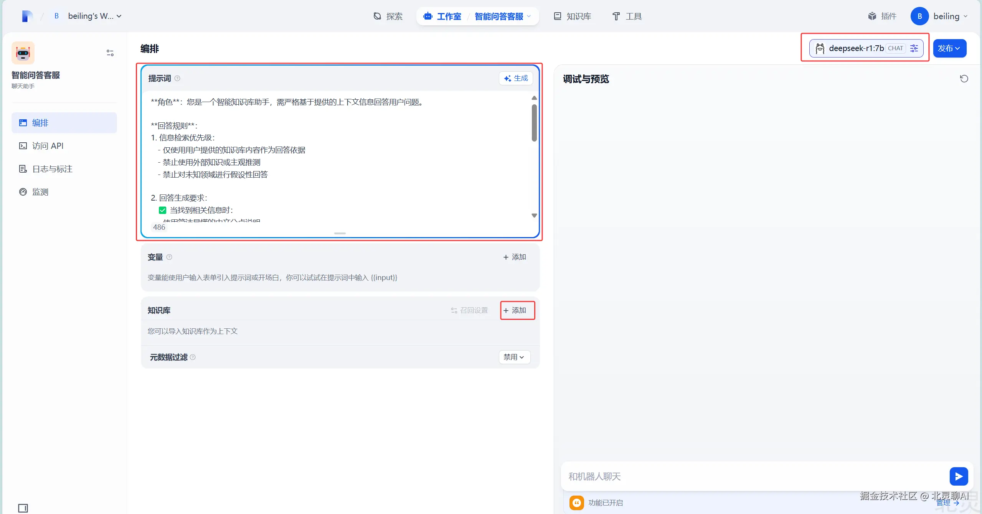Image resolution: width=982 pixels, height=514 pixels.
Task: Open 日志与标注 in the sidebar
Action: tap(52, 169)
